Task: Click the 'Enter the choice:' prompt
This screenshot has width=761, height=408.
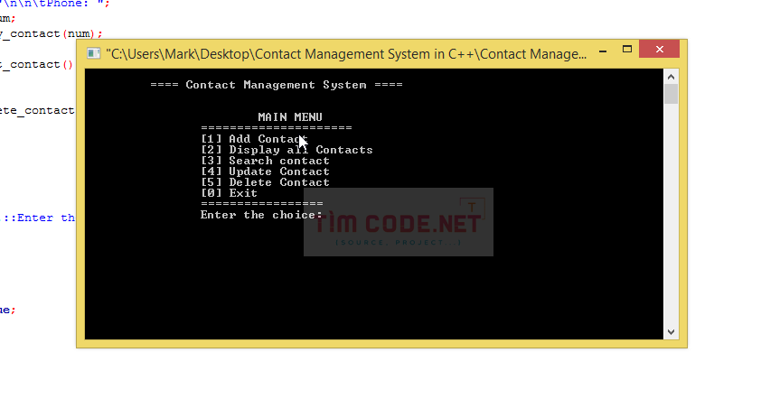Action: click(261, 215)
